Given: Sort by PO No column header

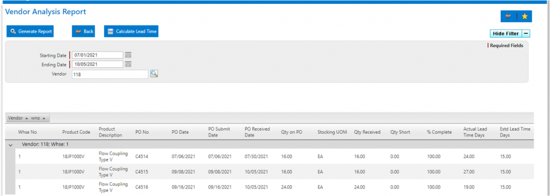Looking at the screenshot, I should tap(142, 132).
